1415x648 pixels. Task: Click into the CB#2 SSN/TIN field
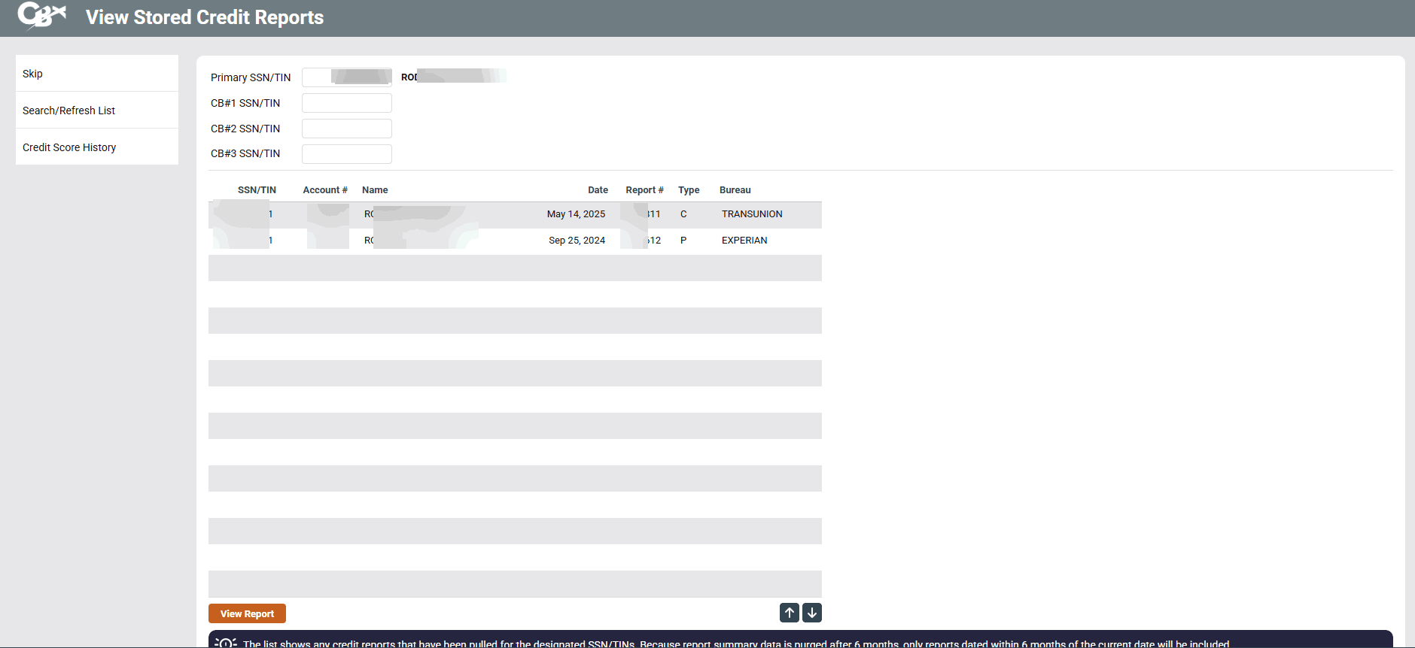pos(346,129)
